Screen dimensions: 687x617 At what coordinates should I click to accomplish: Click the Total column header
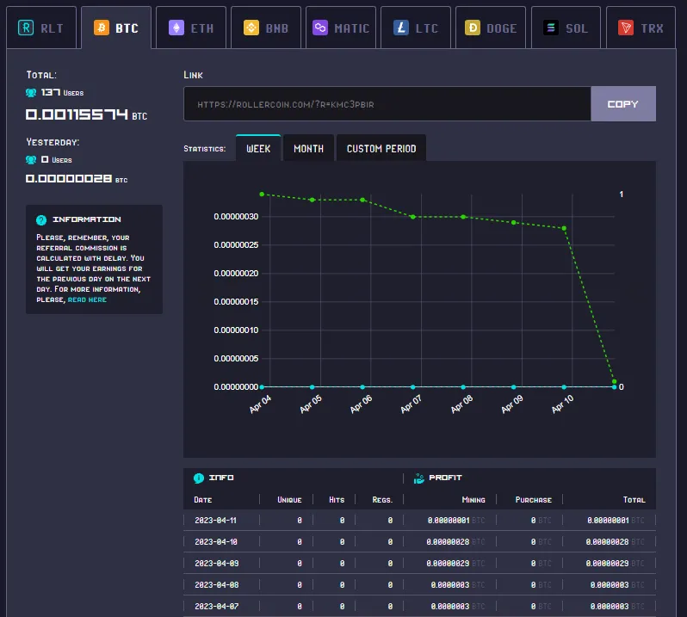(634, 500)
